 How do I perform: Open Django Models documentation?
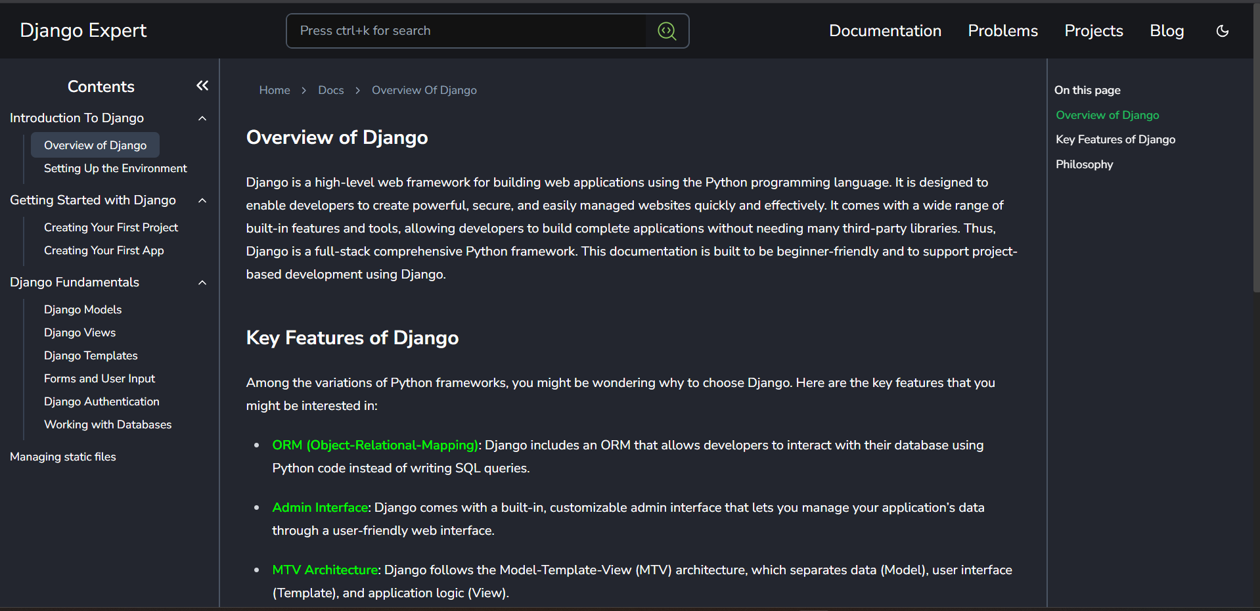tap(83, 309)
